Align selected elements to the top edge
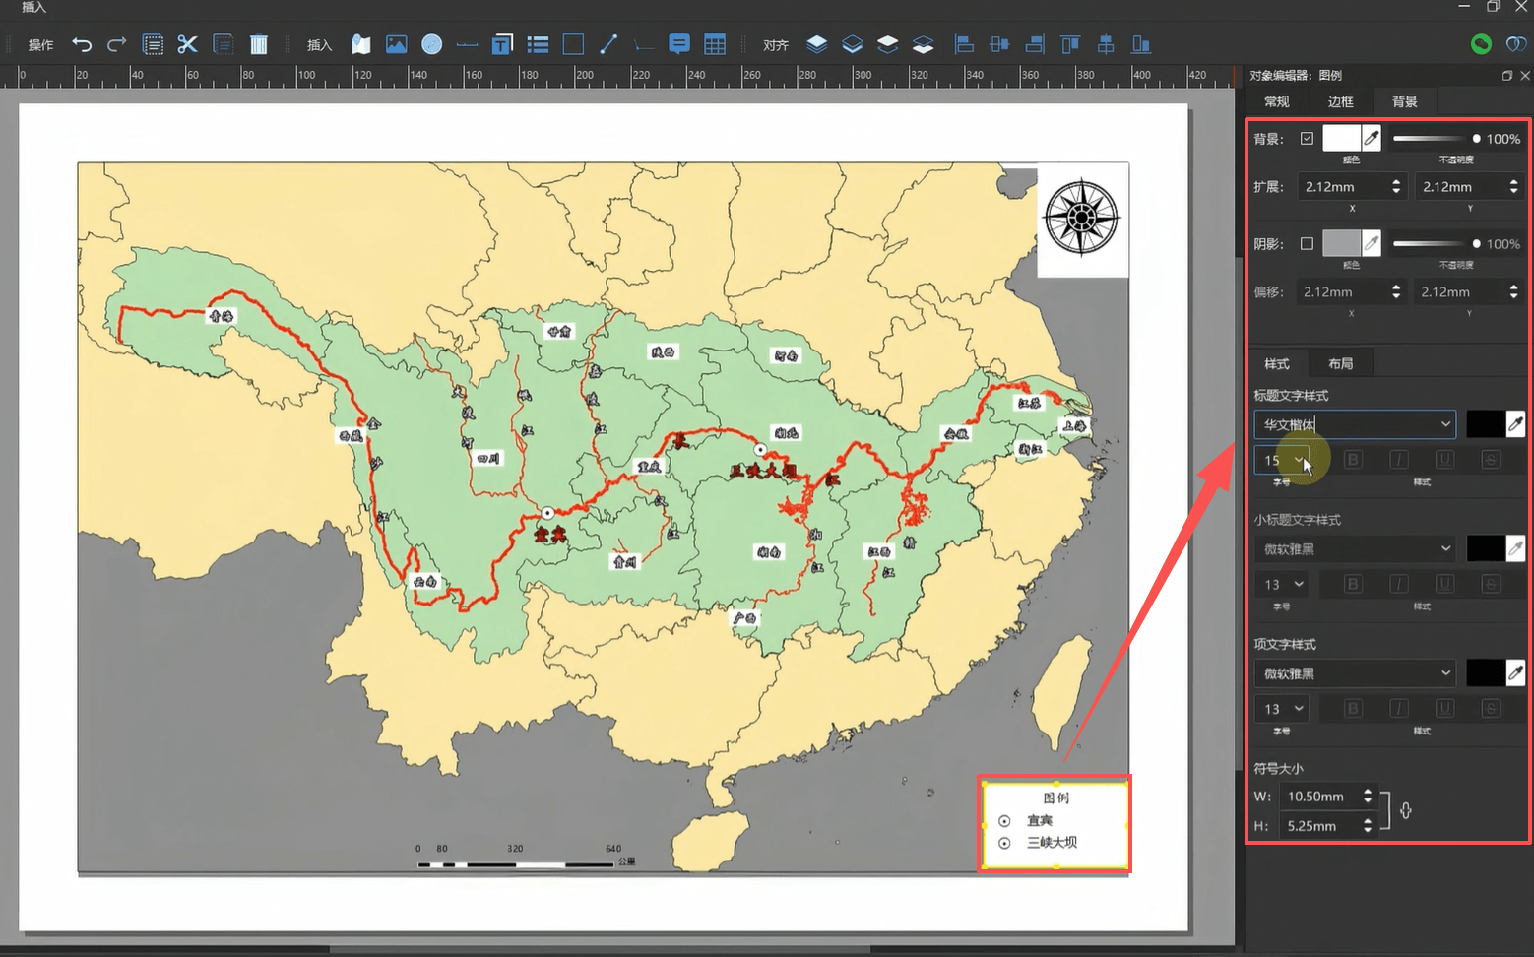The image size is (1534, 957). [x=1070, y=44]
